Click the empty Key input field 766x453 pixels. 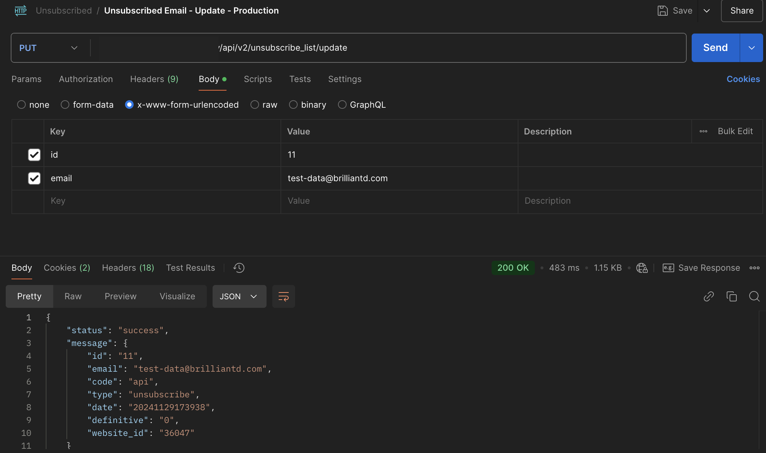[162, 201]
